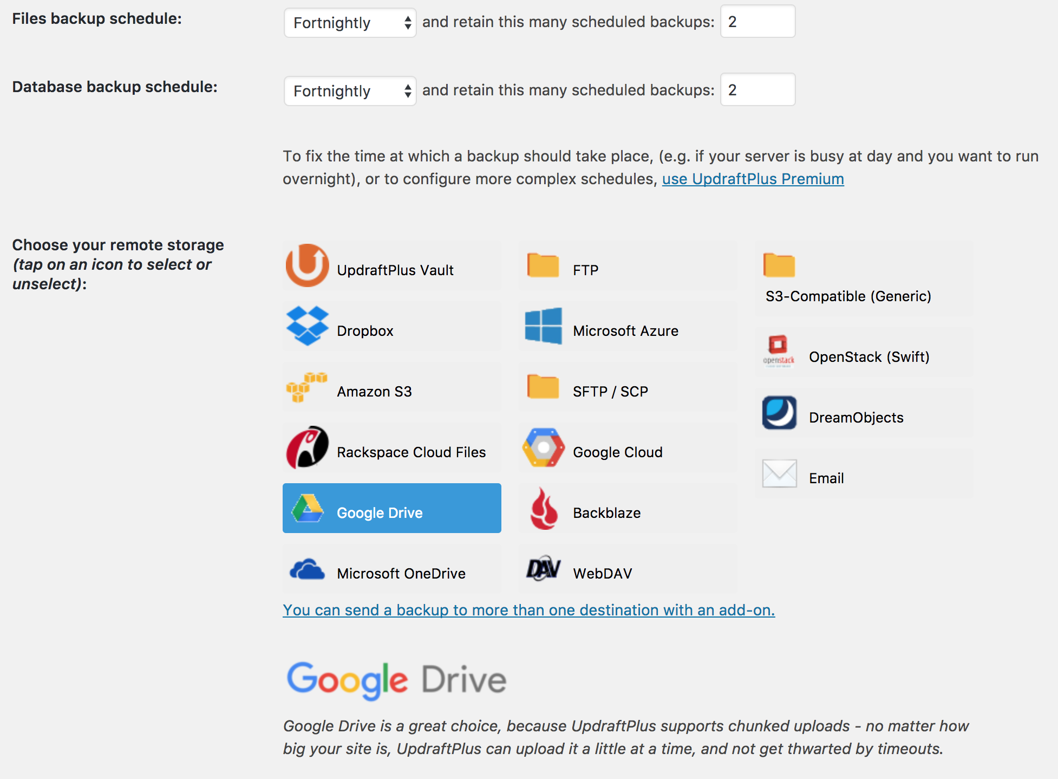Viewport: 1058px width, 779px height.
Task: Click the Amazon S3 label
Action: click(374, 392)
